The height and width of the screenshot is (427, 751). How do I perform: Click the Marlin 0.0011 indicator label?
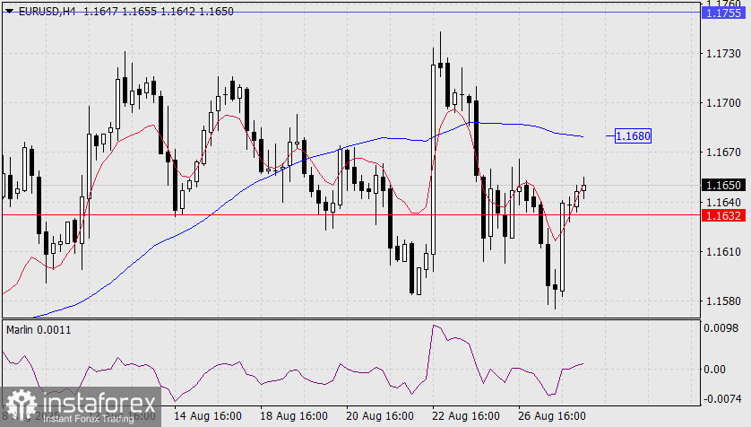point(39,330)
